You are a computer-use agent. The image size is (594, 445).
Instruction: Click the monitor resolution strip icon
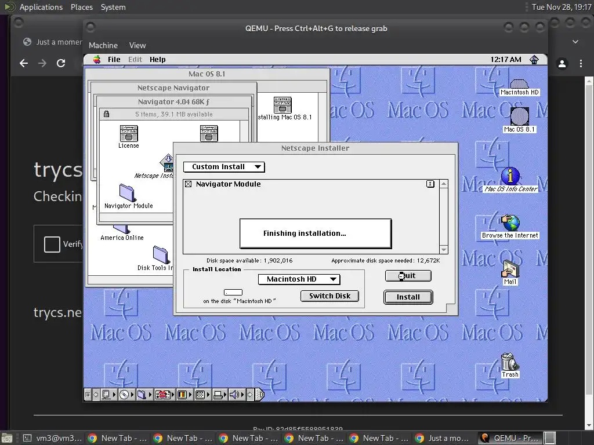(200, 395)
